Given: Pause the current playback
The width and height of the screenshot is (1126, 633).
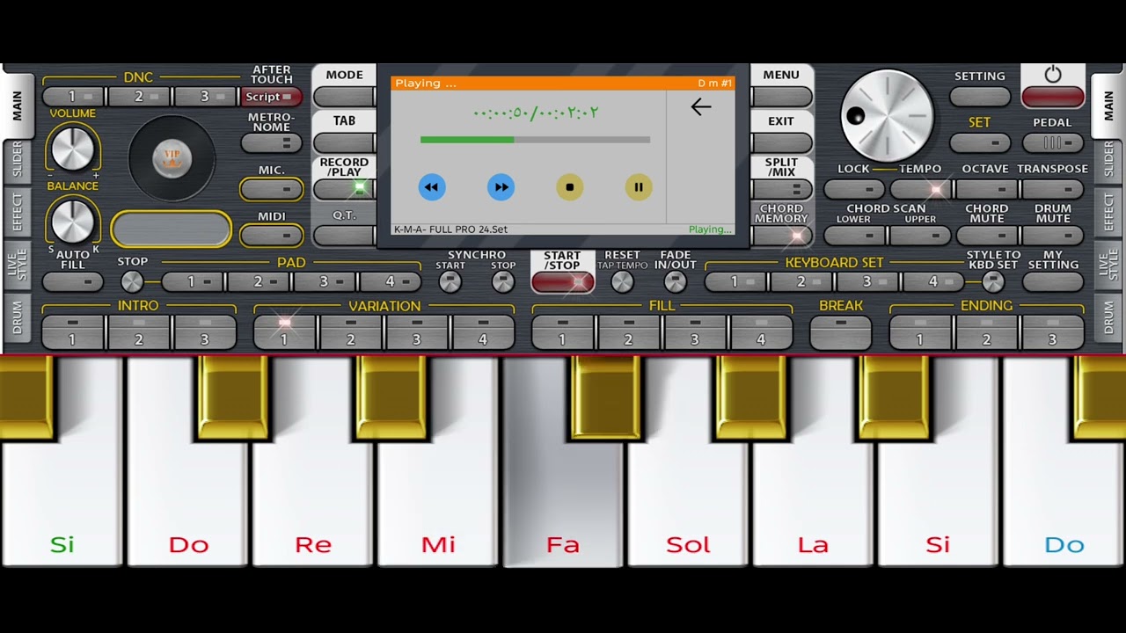Looking at the screenshot, I should click(639, 186).
